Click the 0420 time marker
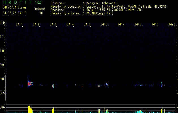Viewport: 178px width, 113px height. click(172, 24)
